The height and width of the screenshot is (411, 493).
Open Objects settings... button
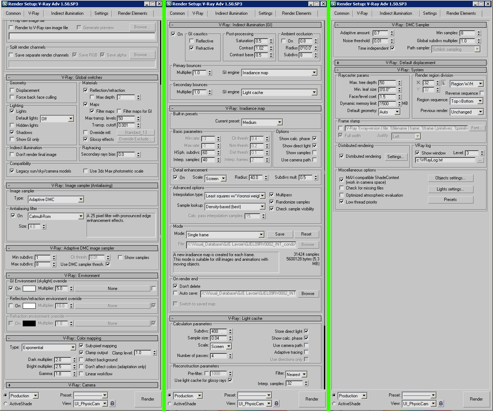tap(450, 178)
